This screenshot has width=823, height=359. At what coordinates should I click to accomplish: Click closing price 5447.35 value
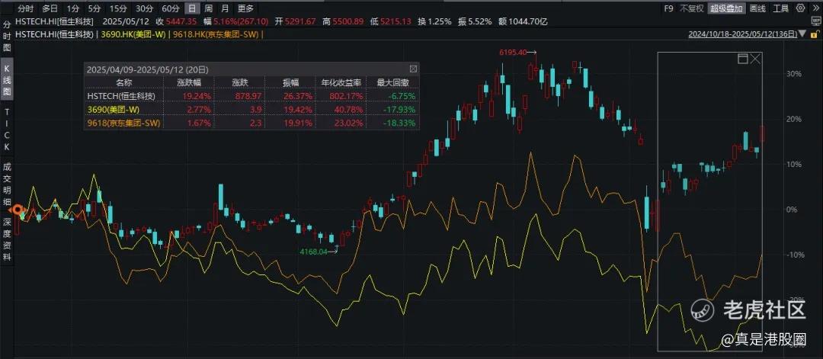[181, 21]
